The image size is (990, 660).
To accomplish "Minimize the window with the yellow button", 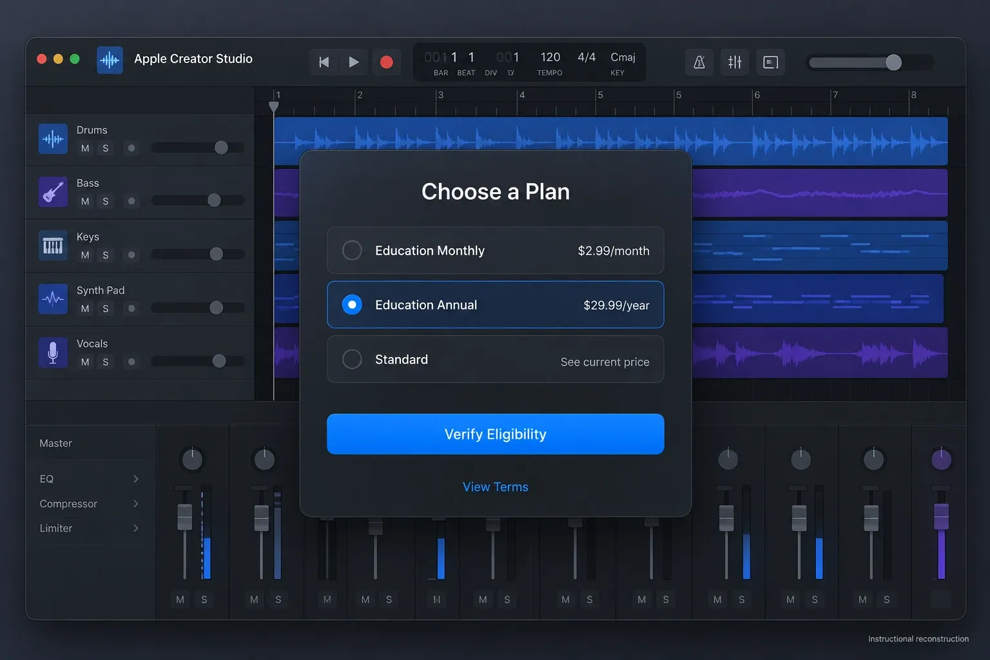I will tap(58, 59).
